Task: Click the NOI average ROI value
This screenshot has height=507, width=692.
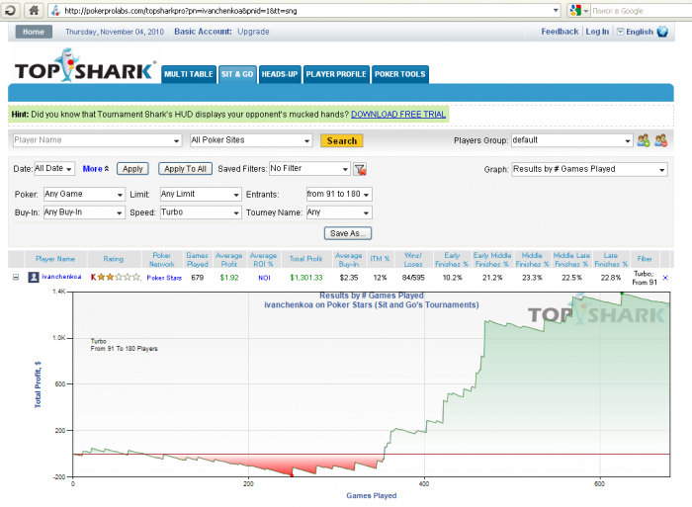Action: tap(264, 278)
